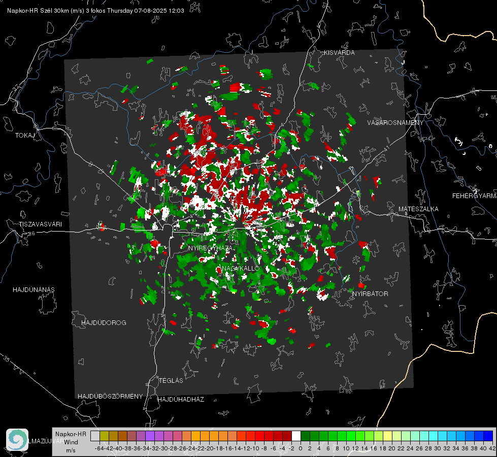Click the TOKAJ city label
Image resolution: width=497 pixels, height=457 pixels.
[x=25, y=136]
